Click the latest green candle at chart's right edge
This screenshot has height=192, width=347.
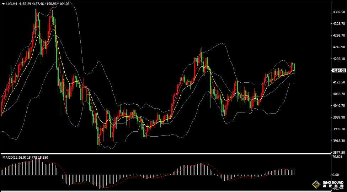tap(294, 67)
